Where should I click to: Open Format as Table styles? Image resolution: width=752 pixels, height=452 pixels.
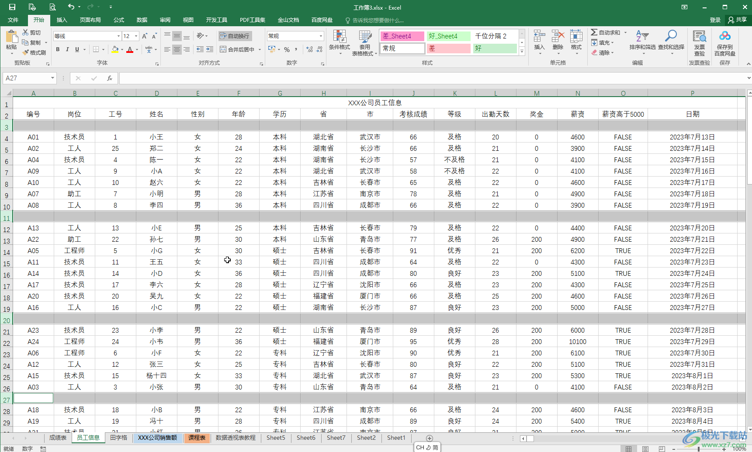click(x=364, y=43)
